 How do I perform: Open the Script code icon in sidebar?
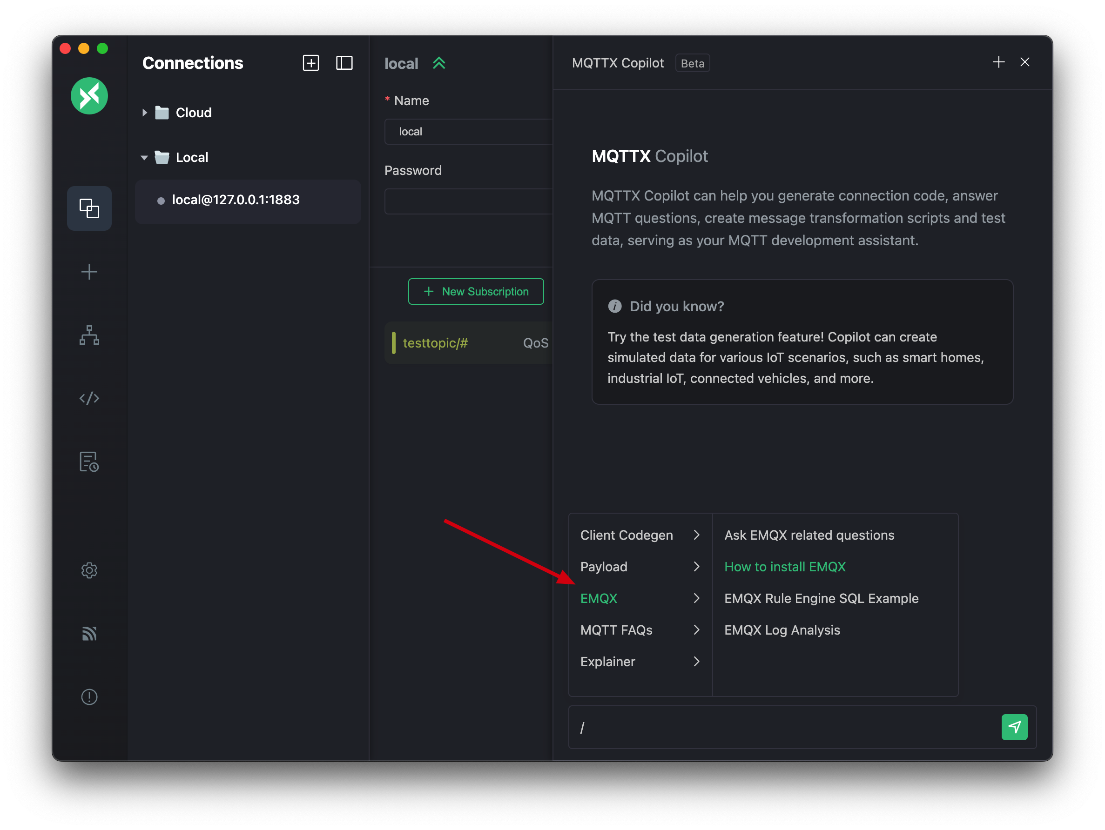click(89, 398)
